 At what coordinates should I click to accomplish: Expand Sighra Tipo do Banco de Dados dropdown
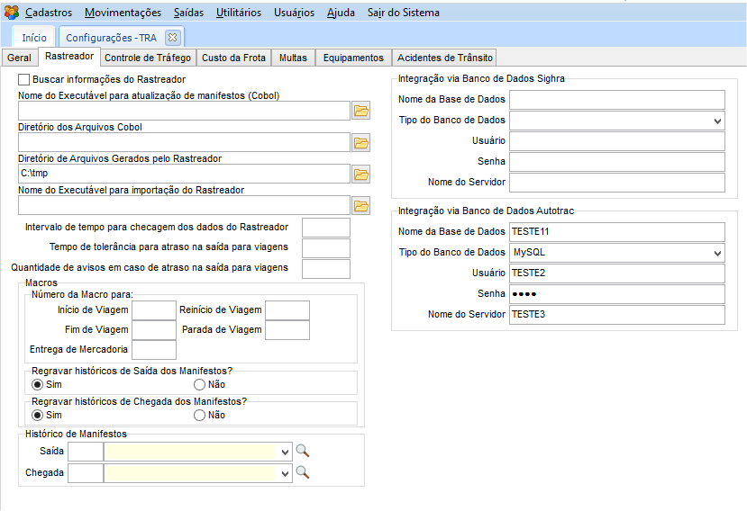point(717,121)
